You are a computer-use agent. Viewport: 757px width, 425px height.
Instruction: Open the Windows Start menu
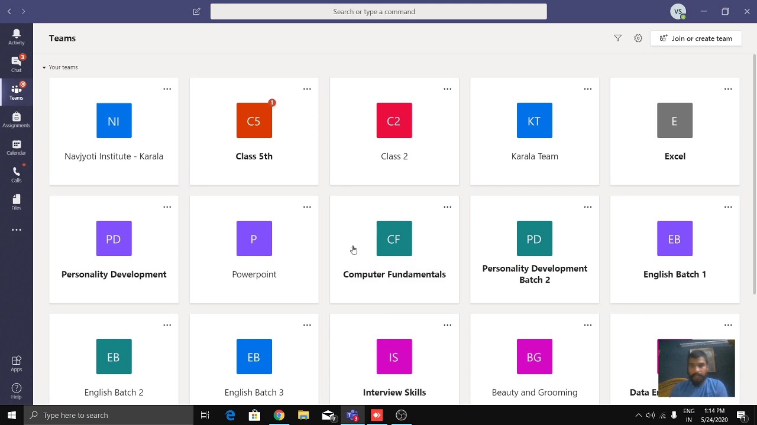tap(12, 415)
